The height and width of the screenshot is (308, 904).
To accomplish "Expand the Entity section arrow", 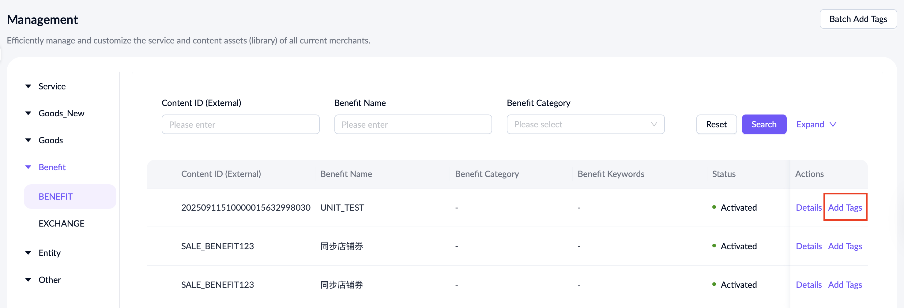I will [28, 253].
